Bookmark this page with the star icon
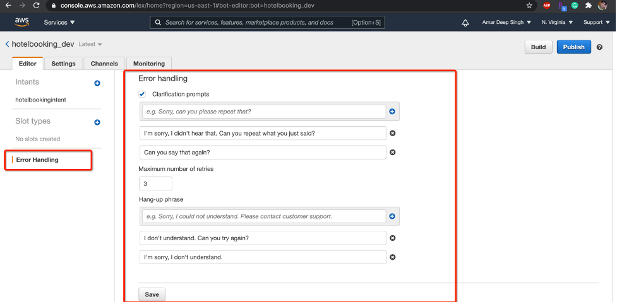Viewport: 617px width, 302px height. tap(529, 5)
